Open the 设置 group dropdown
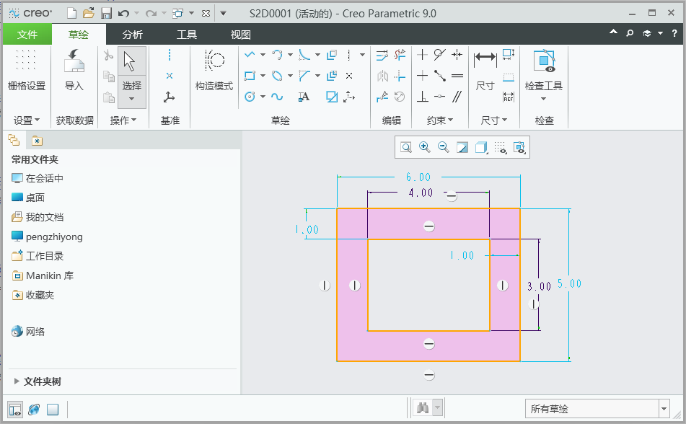686x424 pixels. click(27, 120)
